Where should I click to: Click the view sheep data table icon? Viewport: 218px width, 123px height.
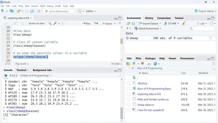211,38
